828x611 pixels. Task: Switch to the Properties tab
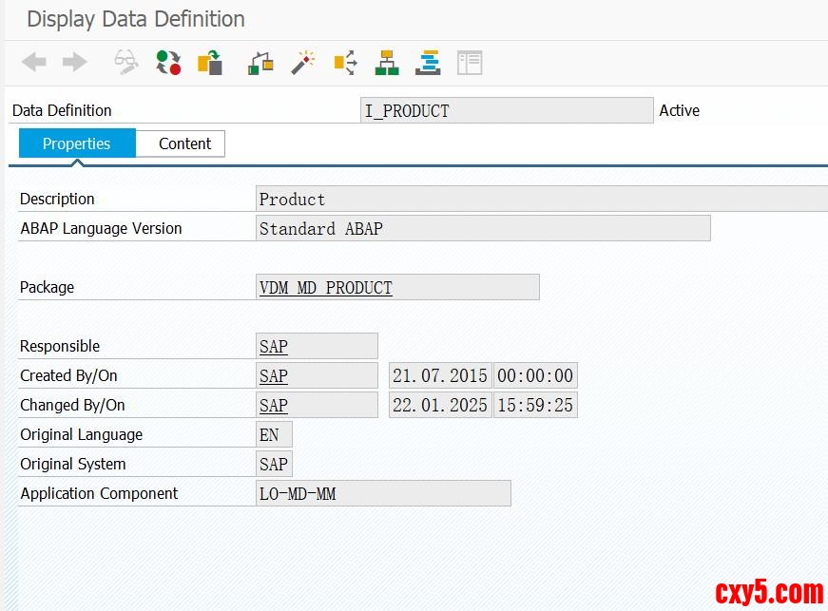click(x=77, y=143)
